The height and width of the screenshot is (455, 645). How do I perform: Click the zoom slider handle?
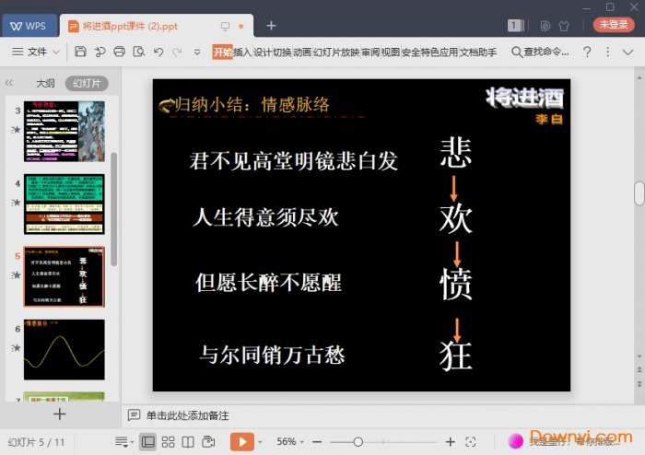pos(358,442)
